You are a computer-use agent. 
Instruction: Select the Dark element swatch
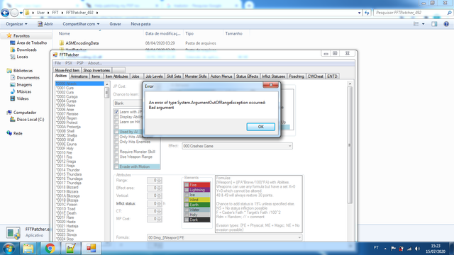point(197,220)
